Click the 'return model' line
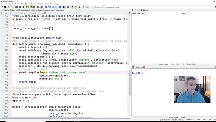Screen dimensions: 216x122 click(27, 82)
